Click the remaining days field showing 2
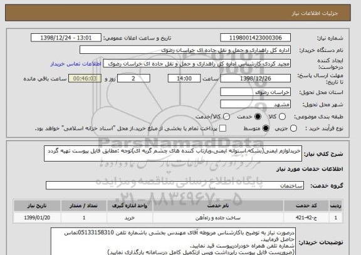Image resolution: width=361 pixels, height=255 pixels. point(133,78)
